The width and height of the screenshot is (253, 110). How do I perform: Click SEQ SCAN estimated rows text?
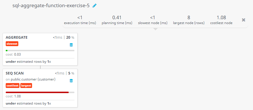(28, 103)
